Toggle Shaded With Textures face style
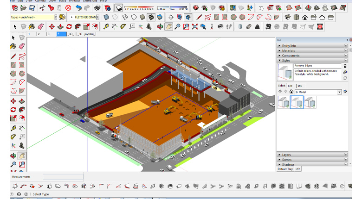362x199 pixels. click(151, 17)
